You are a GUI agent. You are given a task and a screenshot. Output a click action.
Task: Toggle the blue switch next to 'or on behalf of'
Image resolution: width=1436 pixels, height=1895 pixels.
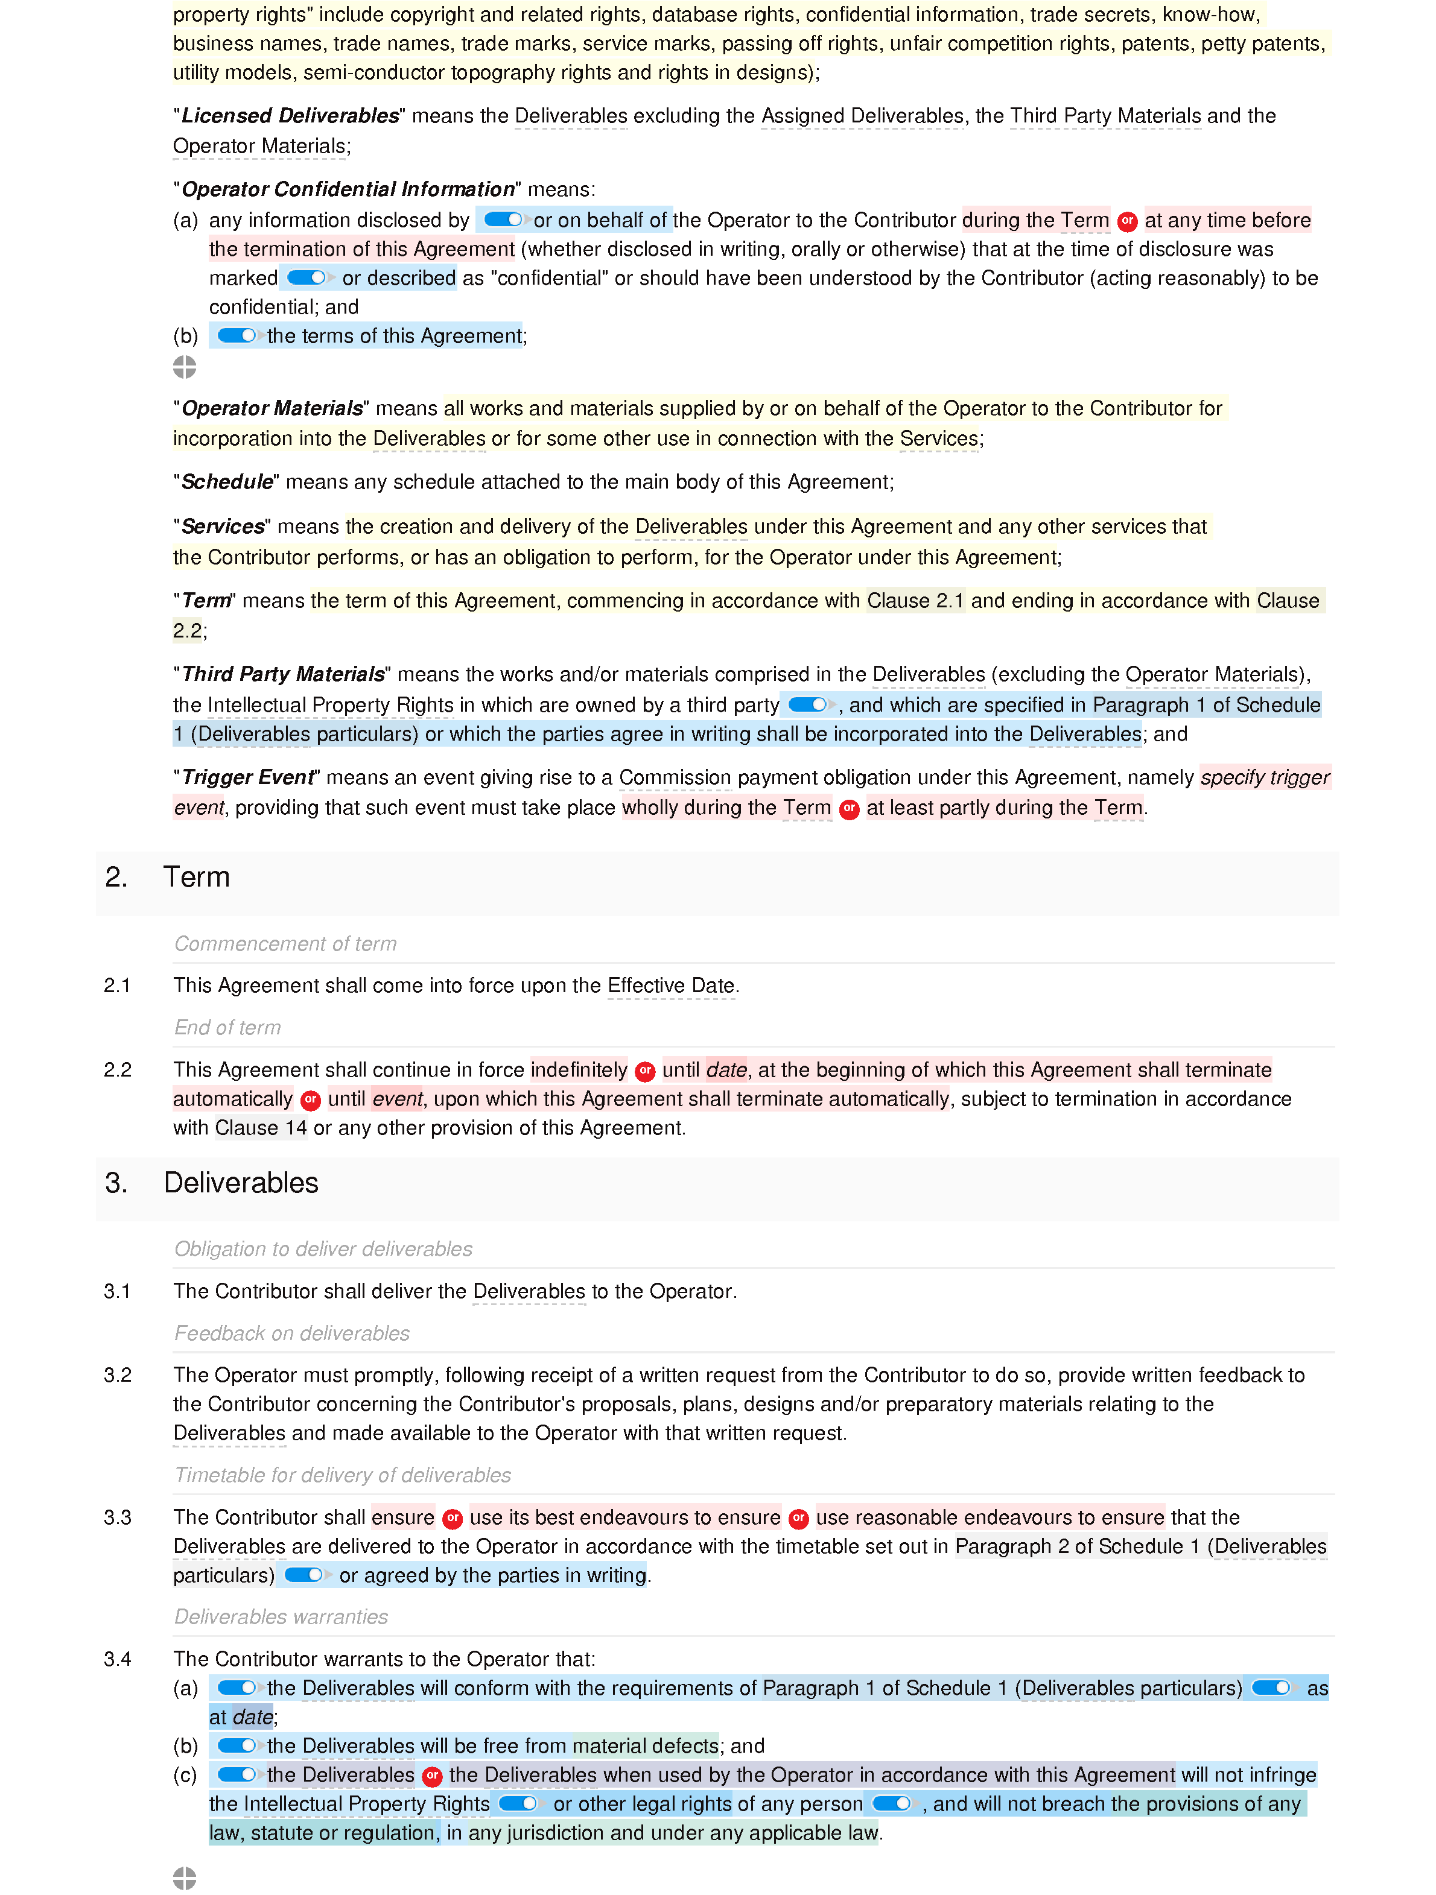(500, 220)
